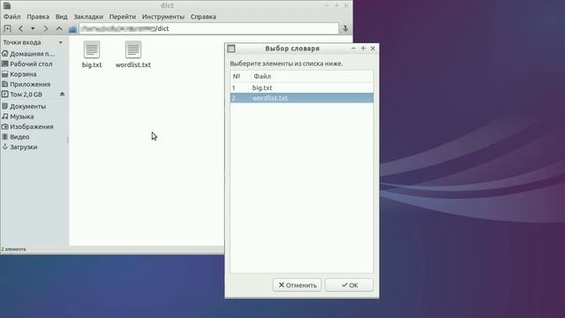Select the wordlist.txt file icon
Screen dimensions: 565x318
coord(133,49)
